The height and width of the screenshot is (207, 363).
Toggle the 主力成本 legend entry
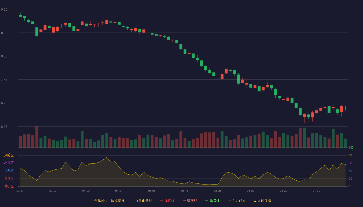pyautogui.click(x=236, y=201)
